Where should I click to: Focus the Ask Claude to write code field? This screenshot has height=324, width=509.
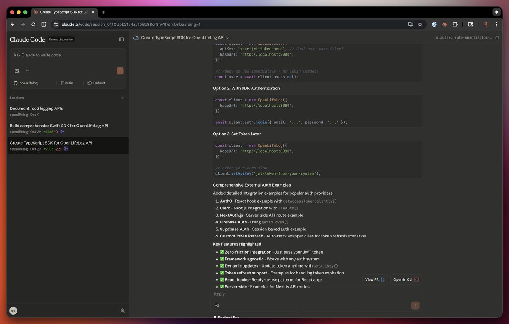tap(67, 55)
